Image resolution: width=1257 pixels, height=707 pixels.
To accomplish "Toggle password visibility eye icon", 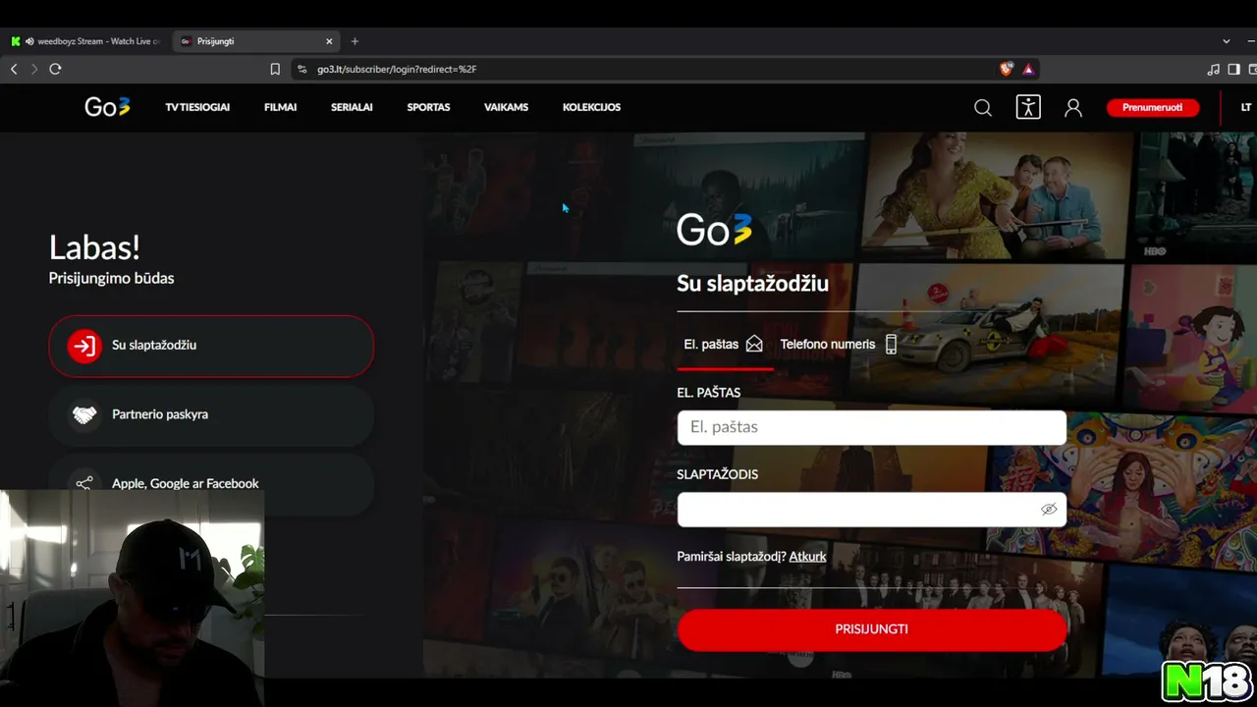I will coord(1049,510).
